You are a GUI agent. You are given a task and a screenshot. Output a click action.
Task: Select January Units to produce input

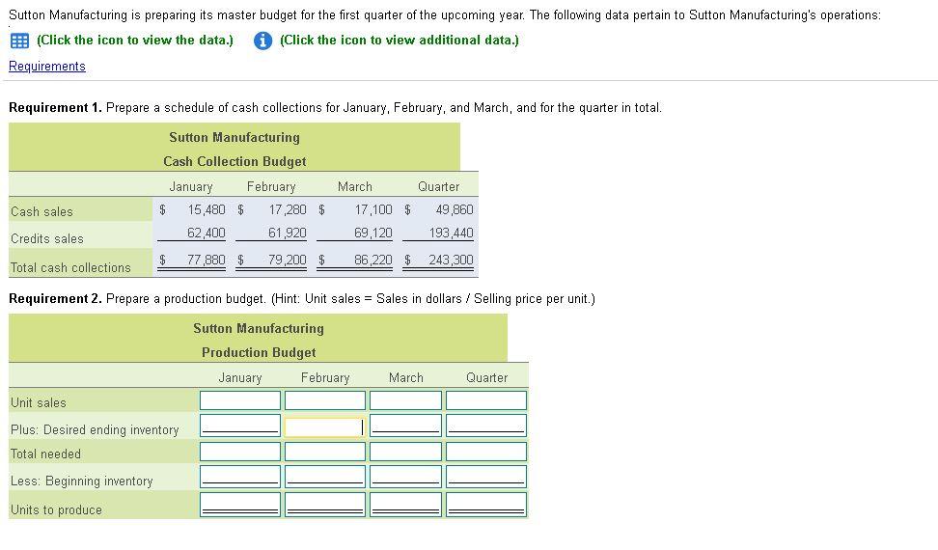click(x=240, y=505)
